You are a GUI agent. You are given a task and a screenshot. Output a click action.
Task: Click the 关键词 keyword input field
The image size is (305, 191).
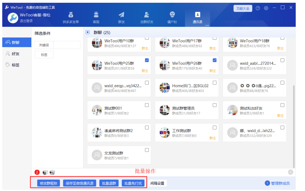click(67, 45)
